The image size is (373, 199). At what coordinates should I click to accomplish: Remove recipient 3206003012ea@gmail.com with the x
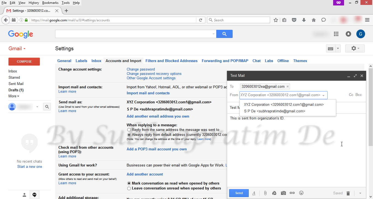pos(288,87)
